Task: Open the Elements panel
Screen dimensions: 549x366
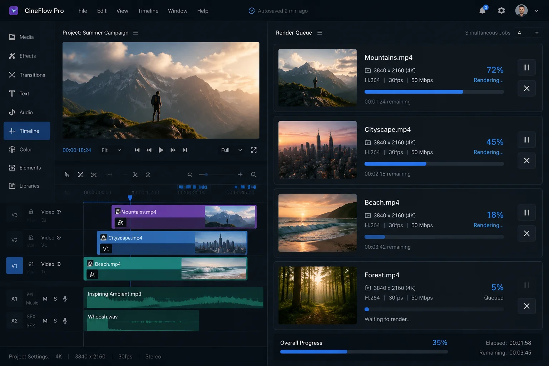Action: point(25,168)
